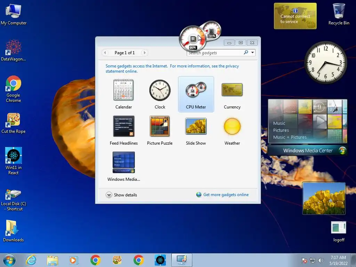Open the logoff desktop icon

339,232
